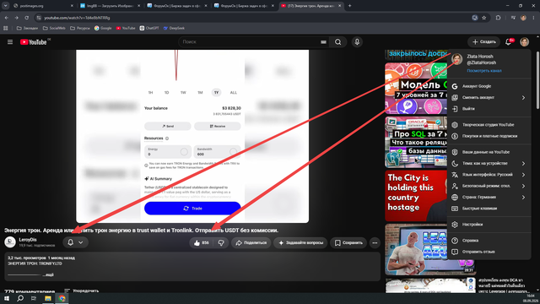
Task: Open Windows taskbar search
Action: 20,298
